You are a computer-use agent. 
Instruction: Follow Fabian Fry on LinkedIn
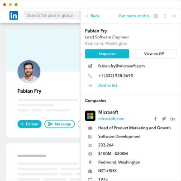pos(29,124)
